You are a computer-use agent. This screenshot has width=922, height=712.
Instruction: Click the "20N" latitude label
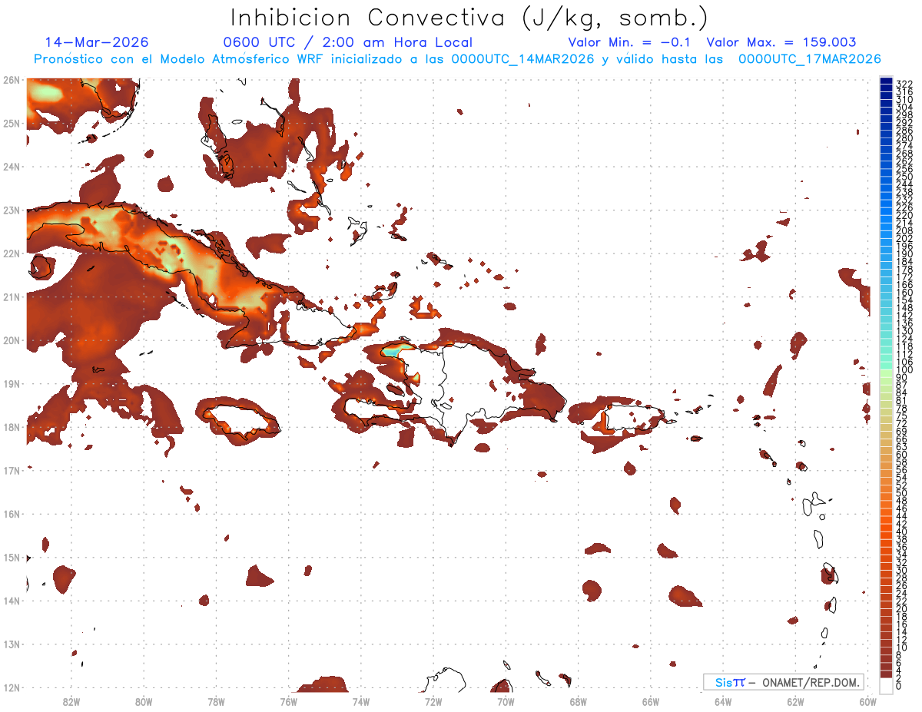pos(11,340)
